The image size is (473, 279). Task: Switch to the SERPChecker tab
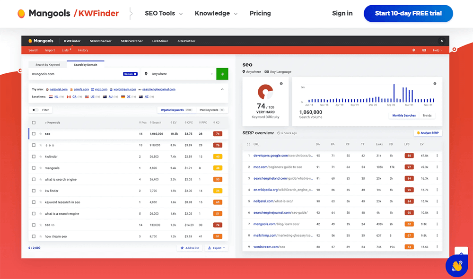(101, 41)
